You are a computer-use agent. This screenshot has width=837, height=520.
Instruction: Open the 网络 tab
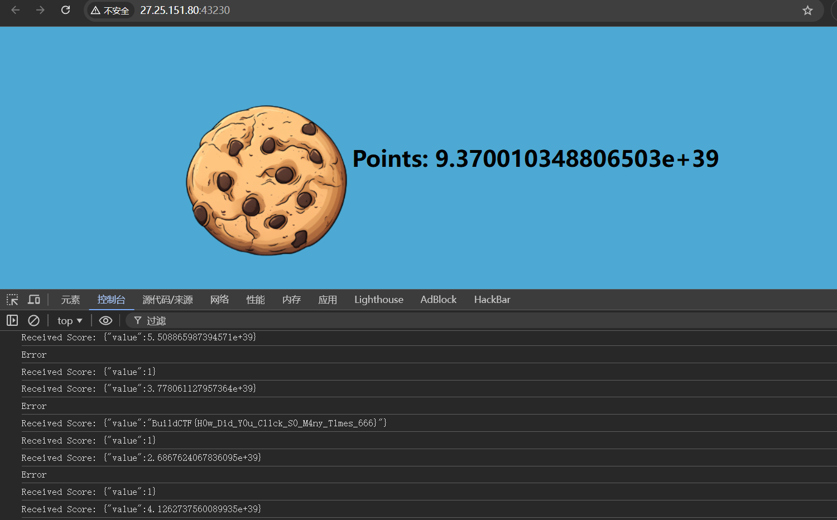(219, 300)
